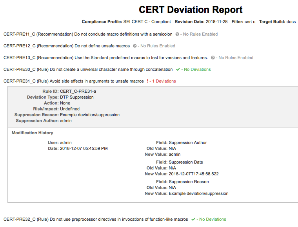Viewport: 298px width, 227px height.
Task: Click No Deviations status for CERT-PRE32_C
Action: pos(213,219)
